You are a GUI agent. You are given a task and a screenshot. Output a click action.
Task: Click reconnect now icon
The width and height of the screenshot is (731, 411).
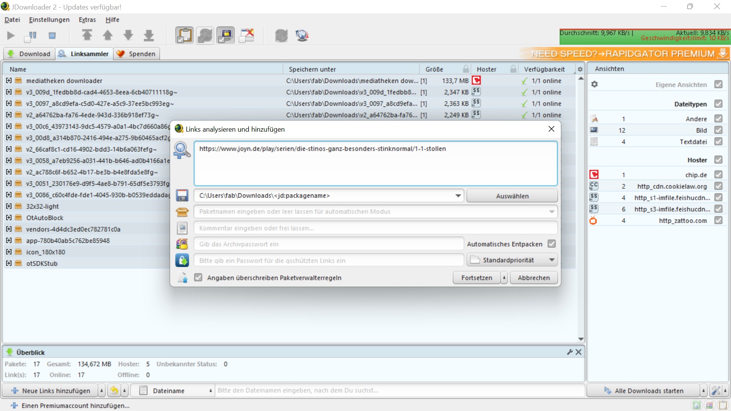click(x=281, y=35)
